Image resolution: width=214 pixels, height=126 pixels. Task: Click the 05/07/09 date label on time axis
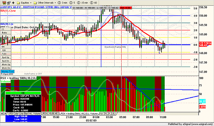click(x=91, y=121)
